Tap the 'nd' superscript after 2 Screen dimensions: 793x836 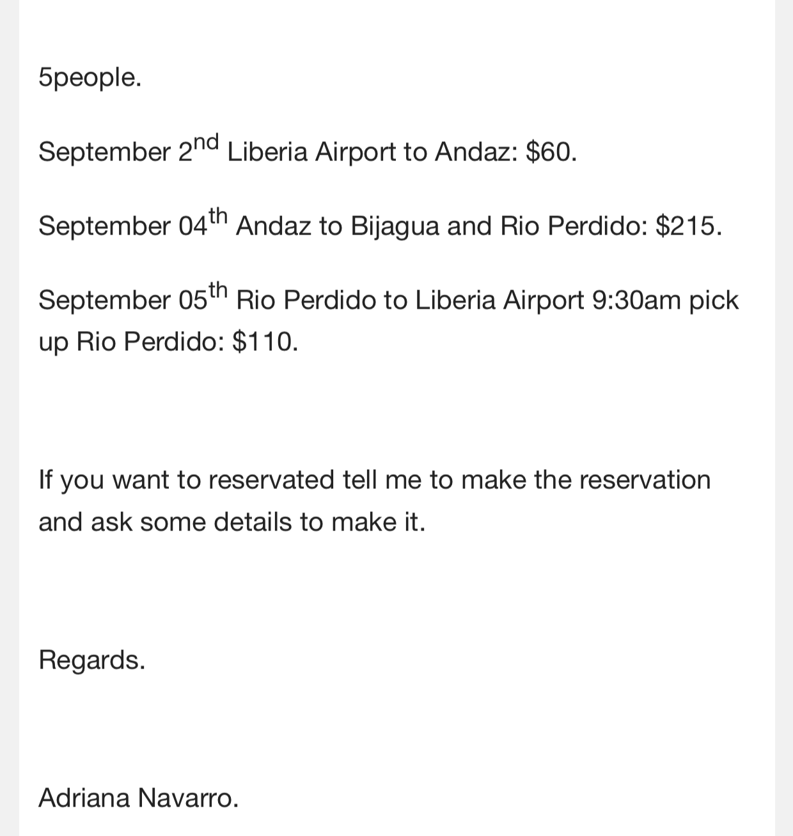pyautogui.click(x=206, y=142)
